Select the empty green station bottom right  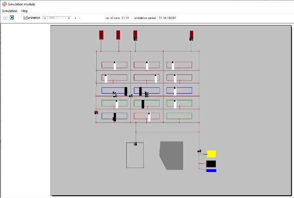[x=179, y=116]
